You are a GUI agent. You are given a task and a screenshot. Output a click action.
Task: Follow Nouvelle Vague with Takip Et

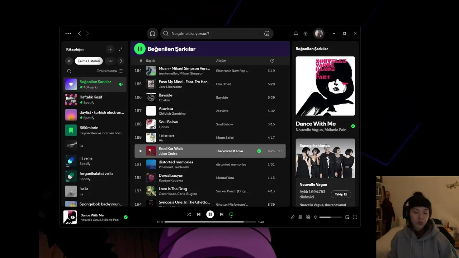[x=341, y=194]
